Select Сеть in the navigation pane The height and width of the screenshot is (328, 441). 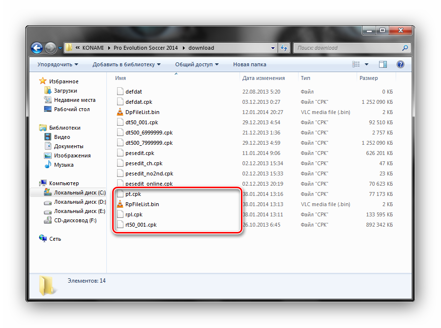point(55,239)
